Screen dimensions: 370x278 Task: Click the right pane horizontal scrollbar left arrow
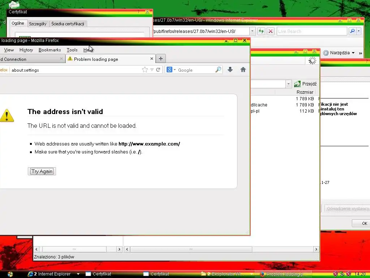[127, 249]
